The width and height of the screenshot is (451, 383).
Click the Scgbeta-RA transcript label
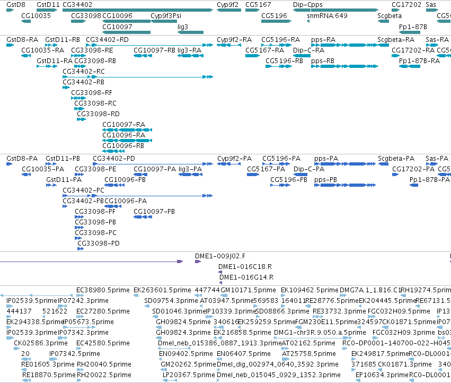coord(396,39)
